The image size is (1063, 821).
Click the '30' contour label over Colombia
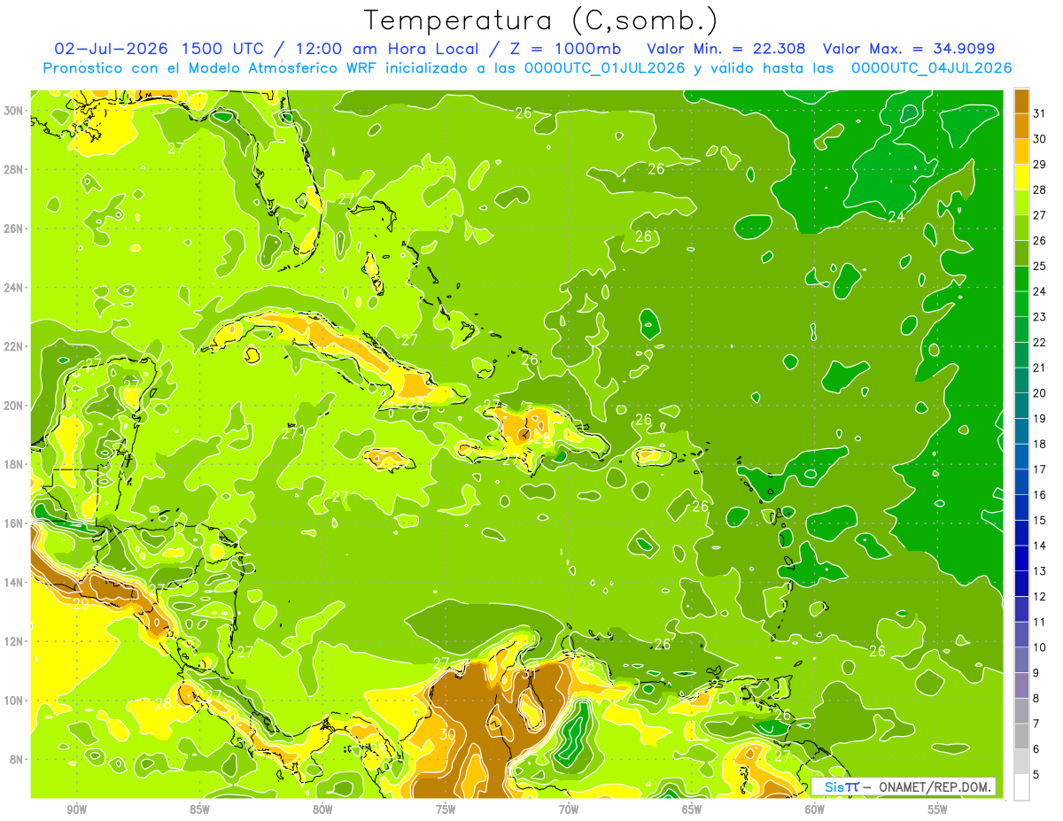(447, 734)
